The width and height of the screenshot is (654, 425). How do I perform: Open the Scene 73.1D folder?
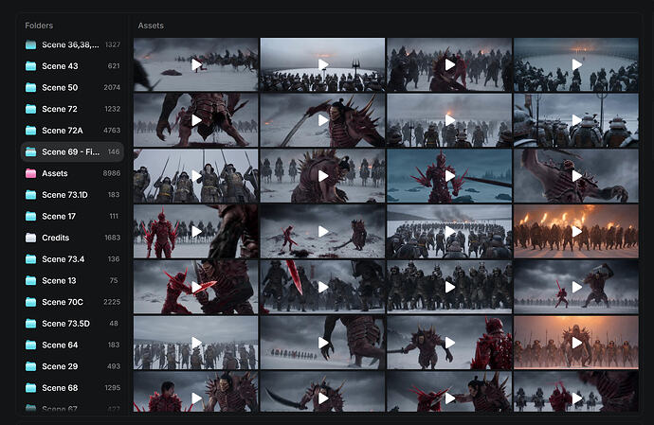(x=72, y=195)
